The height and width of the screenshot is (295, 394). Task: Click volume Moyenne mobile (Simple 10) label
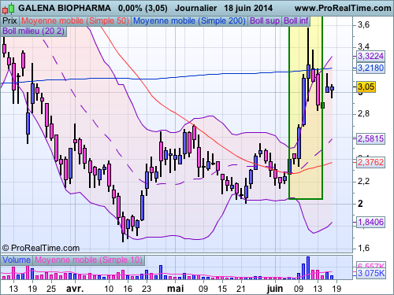point(88,260)
